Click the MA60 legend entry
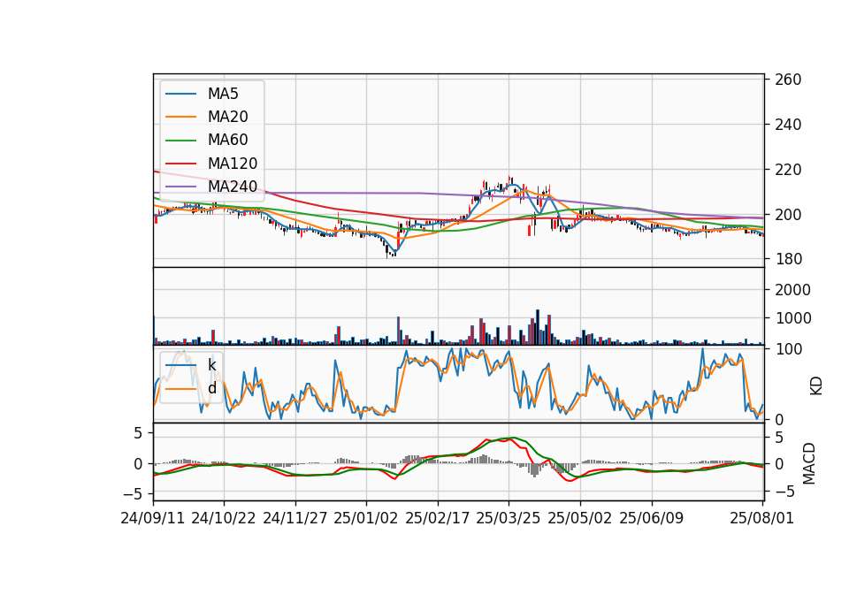The width and height of the screenshot is (849, 610). tap(207, 141)
